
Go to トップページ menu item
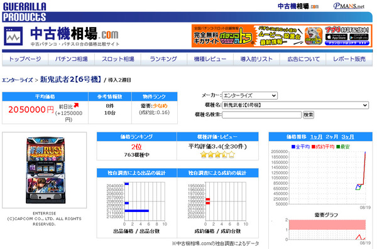pos(25,59)
